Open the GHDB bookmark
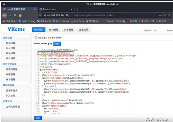173x122 pixels. point(161,21)
